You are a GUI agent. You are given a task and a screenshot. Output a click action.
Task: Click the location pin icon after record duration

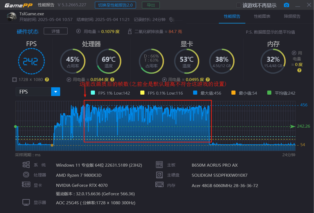pyautogui.click(x=171, y=19)
